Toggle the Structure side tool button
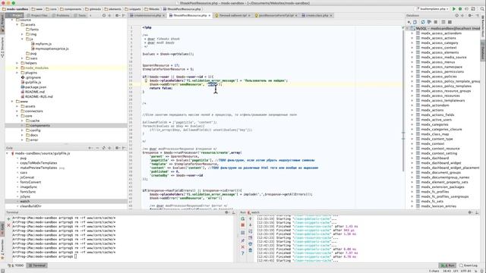The height and width of the screenshot is (273, 486). pyautogui.click(x=2, y=47)
